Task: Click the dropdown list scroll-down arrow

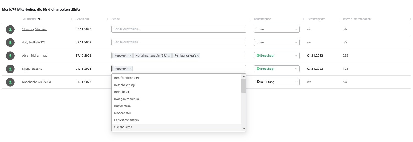Action: coord(244,128)
